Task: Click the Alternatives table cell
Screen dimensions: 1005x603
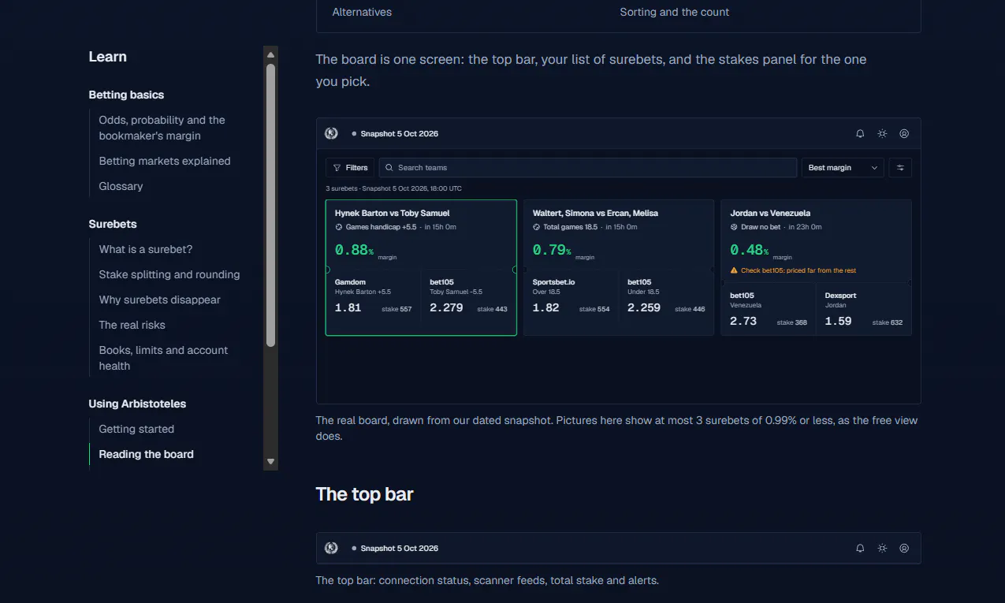Action: pos(362,12)
